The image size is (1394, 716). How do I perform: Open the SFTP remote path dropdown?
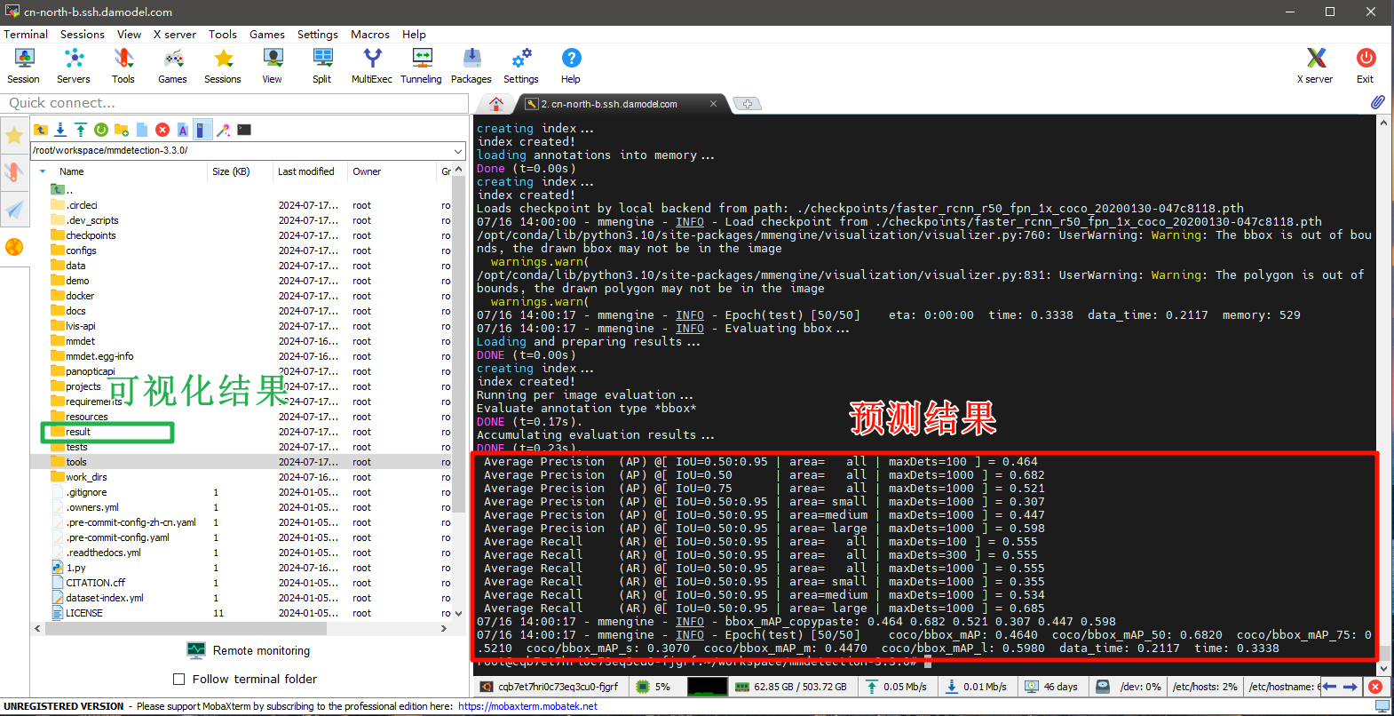pyautogui.click(x=458, y=150)
